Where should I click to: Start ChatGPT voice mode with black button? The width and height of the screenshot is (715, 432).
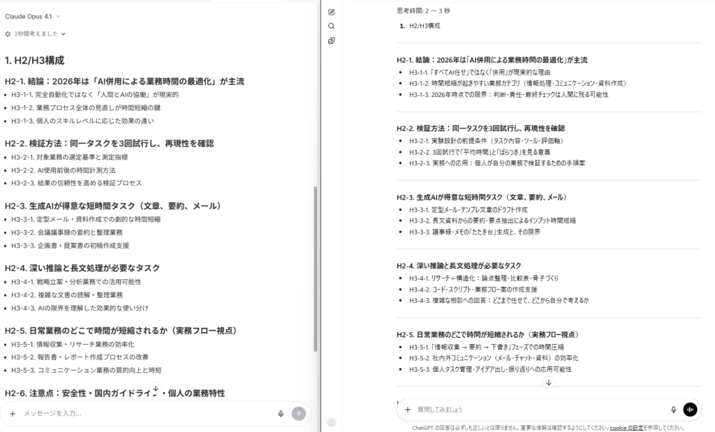690,410
